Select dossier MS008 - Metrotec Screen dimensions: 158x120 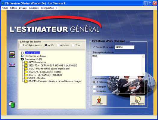[x=37, y=78]
